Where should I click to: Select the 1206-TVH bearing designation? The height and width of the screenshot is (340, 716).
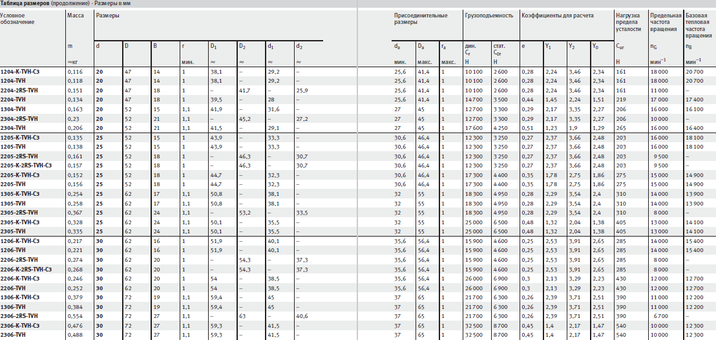click(12, 250)
